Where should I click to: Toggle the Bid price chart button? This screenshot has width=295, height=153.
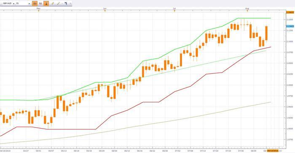point(35,3)
